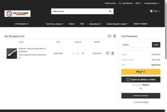
Task: Click the SKU MU3572412 text
Action: pos(23,52)
